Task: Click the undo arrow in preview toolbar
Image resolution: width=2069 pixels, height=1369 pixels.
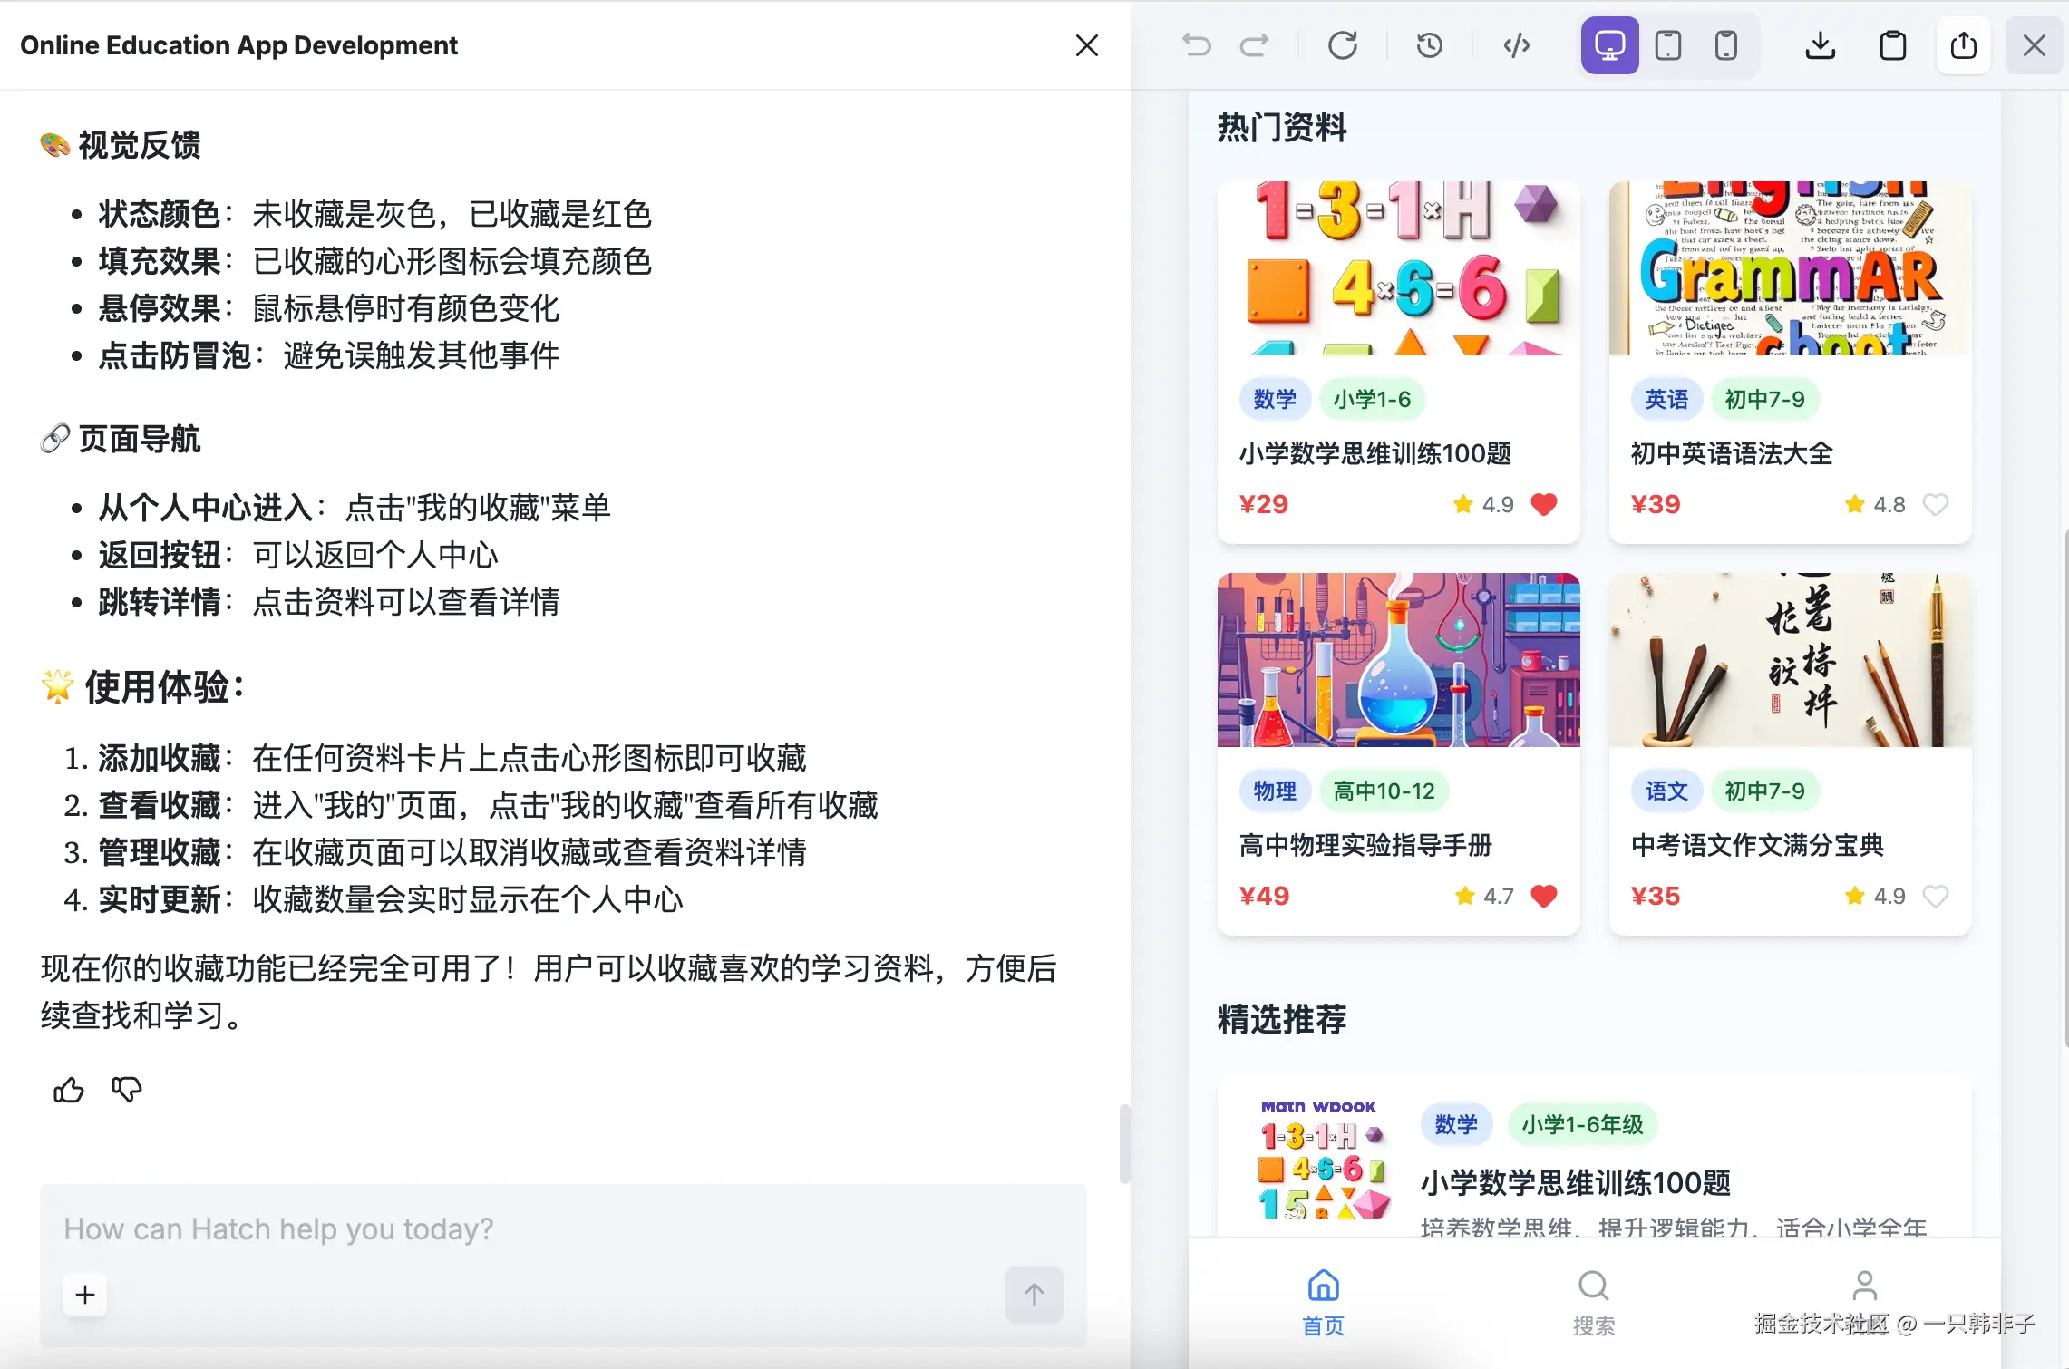Action: pyautogui.click(x=1197, y=45)
